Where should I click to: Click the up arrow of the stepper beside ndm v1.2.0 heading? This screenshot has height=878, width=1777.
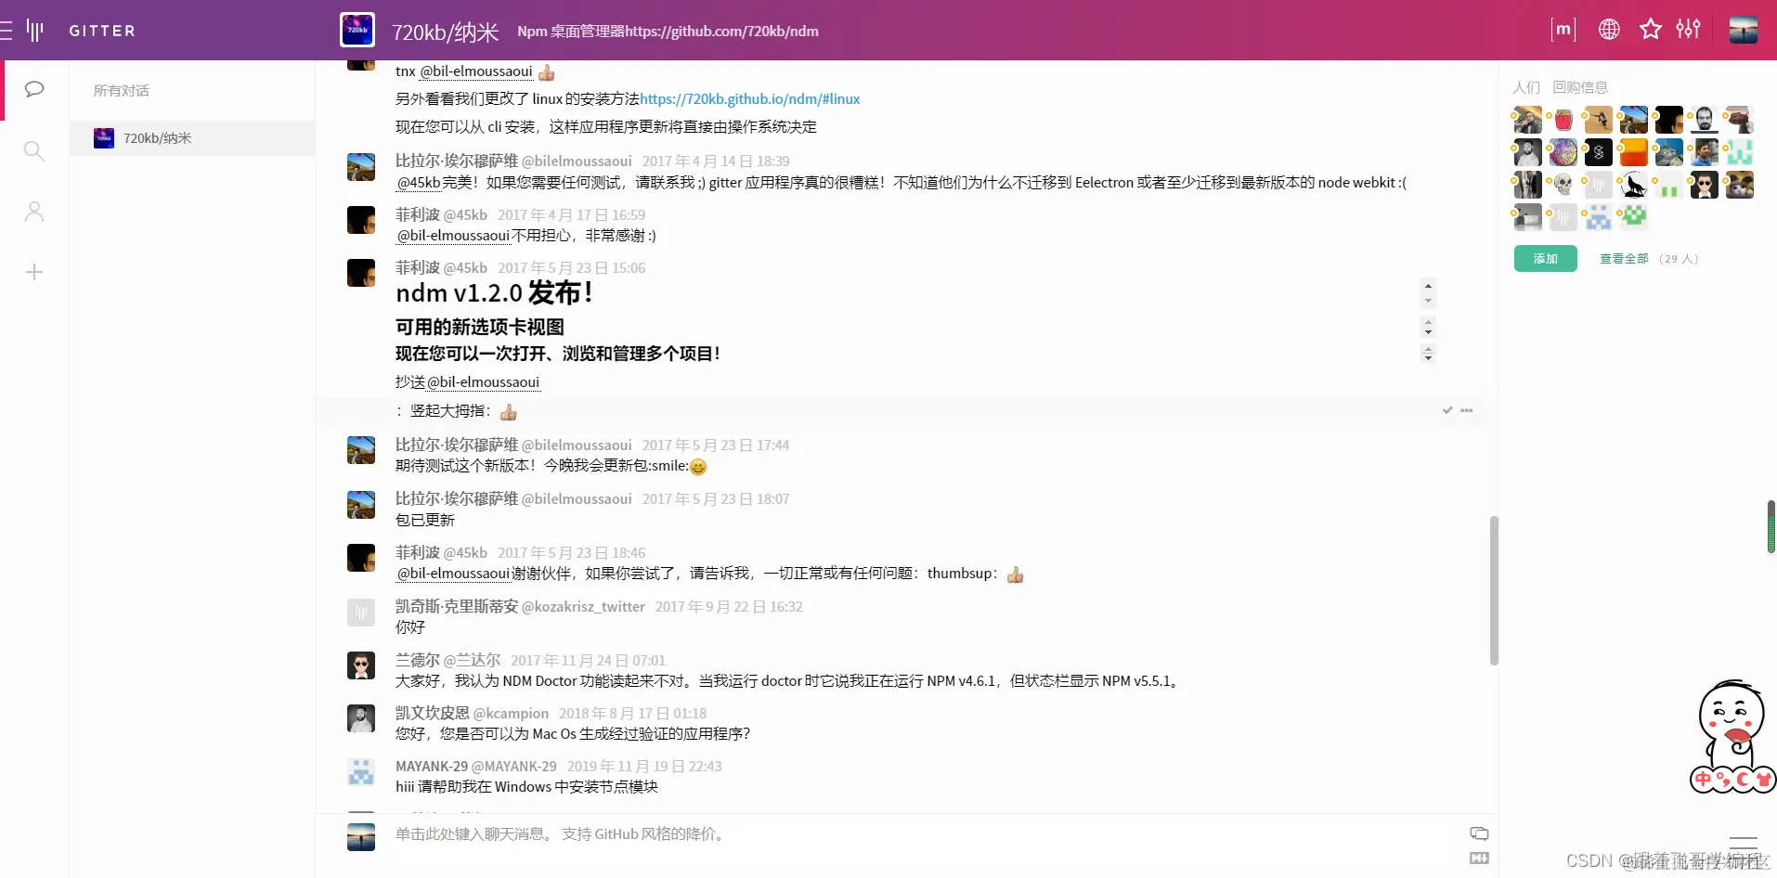1429,285
